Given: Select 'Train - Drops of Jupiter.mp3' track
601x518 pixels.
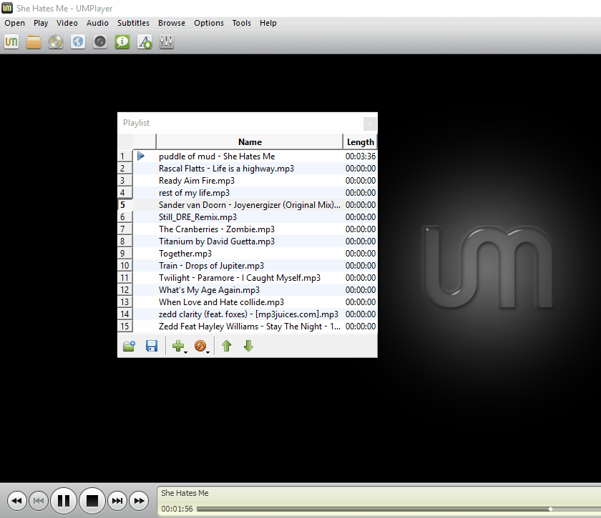Looking at the screenshot, I should [x=212, y=266].
